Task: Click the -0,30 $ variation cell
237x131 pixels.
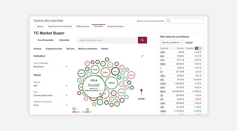Action: click(x=198, y=95)
